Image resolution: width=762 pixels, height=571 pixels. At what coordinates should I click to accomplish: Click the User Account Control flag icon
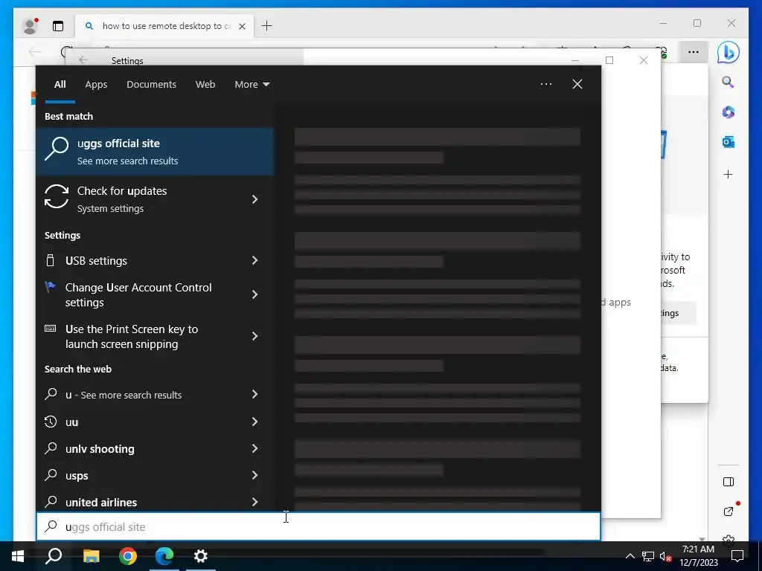[x=50, y=287]
